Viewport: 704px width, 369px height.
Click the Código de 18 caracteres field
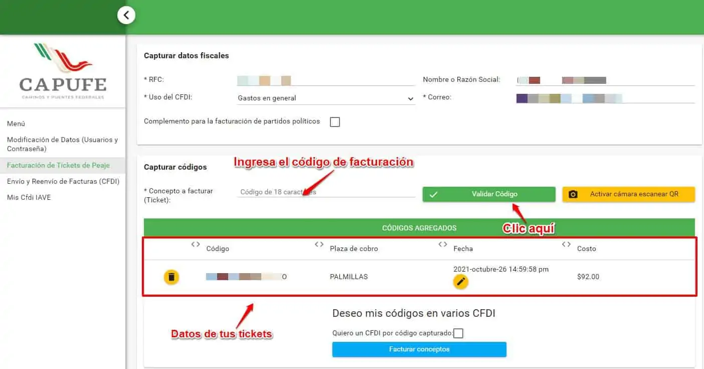(x=326, y=192)
